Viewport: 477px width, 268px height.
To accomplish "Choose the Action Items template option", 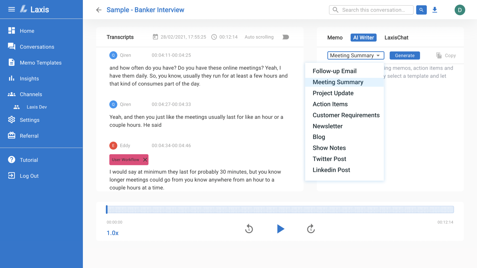I will 330,104.
